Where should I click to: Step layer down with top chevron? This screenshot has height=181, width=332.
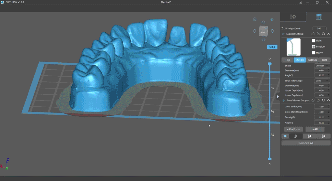[269, 59]
